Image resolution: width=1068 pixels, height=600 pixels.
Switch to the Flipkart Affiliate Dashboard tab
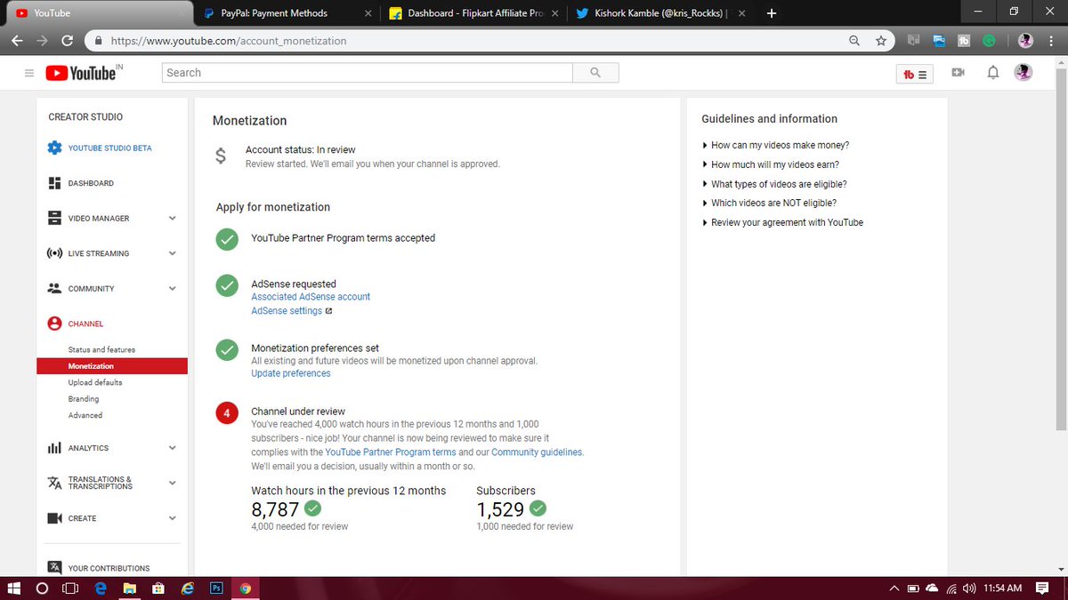click(475, 13)
